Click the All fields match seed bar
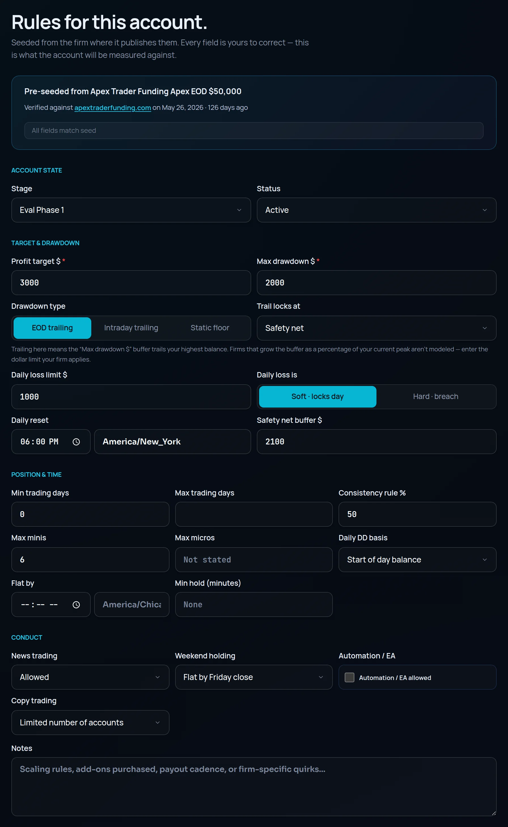 point(254,131)
